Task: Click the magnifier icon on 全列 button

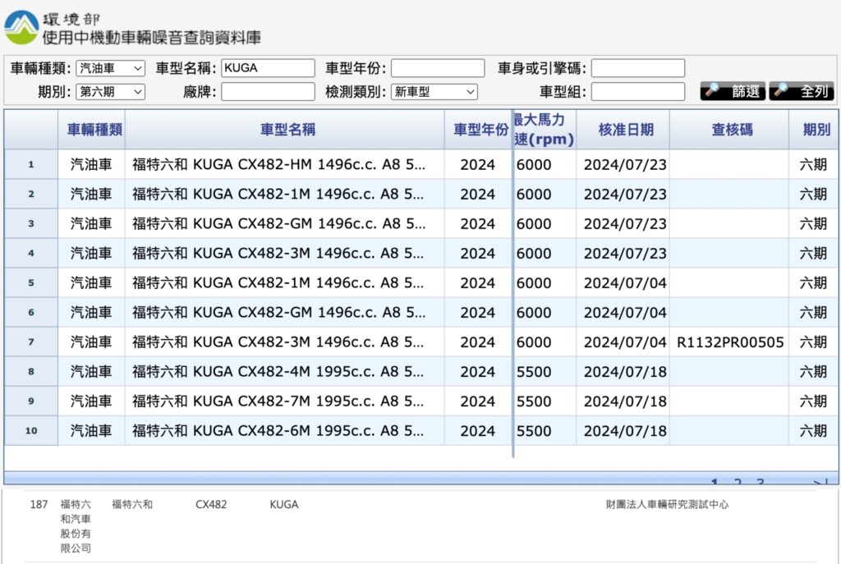Action: coord(781,90)
